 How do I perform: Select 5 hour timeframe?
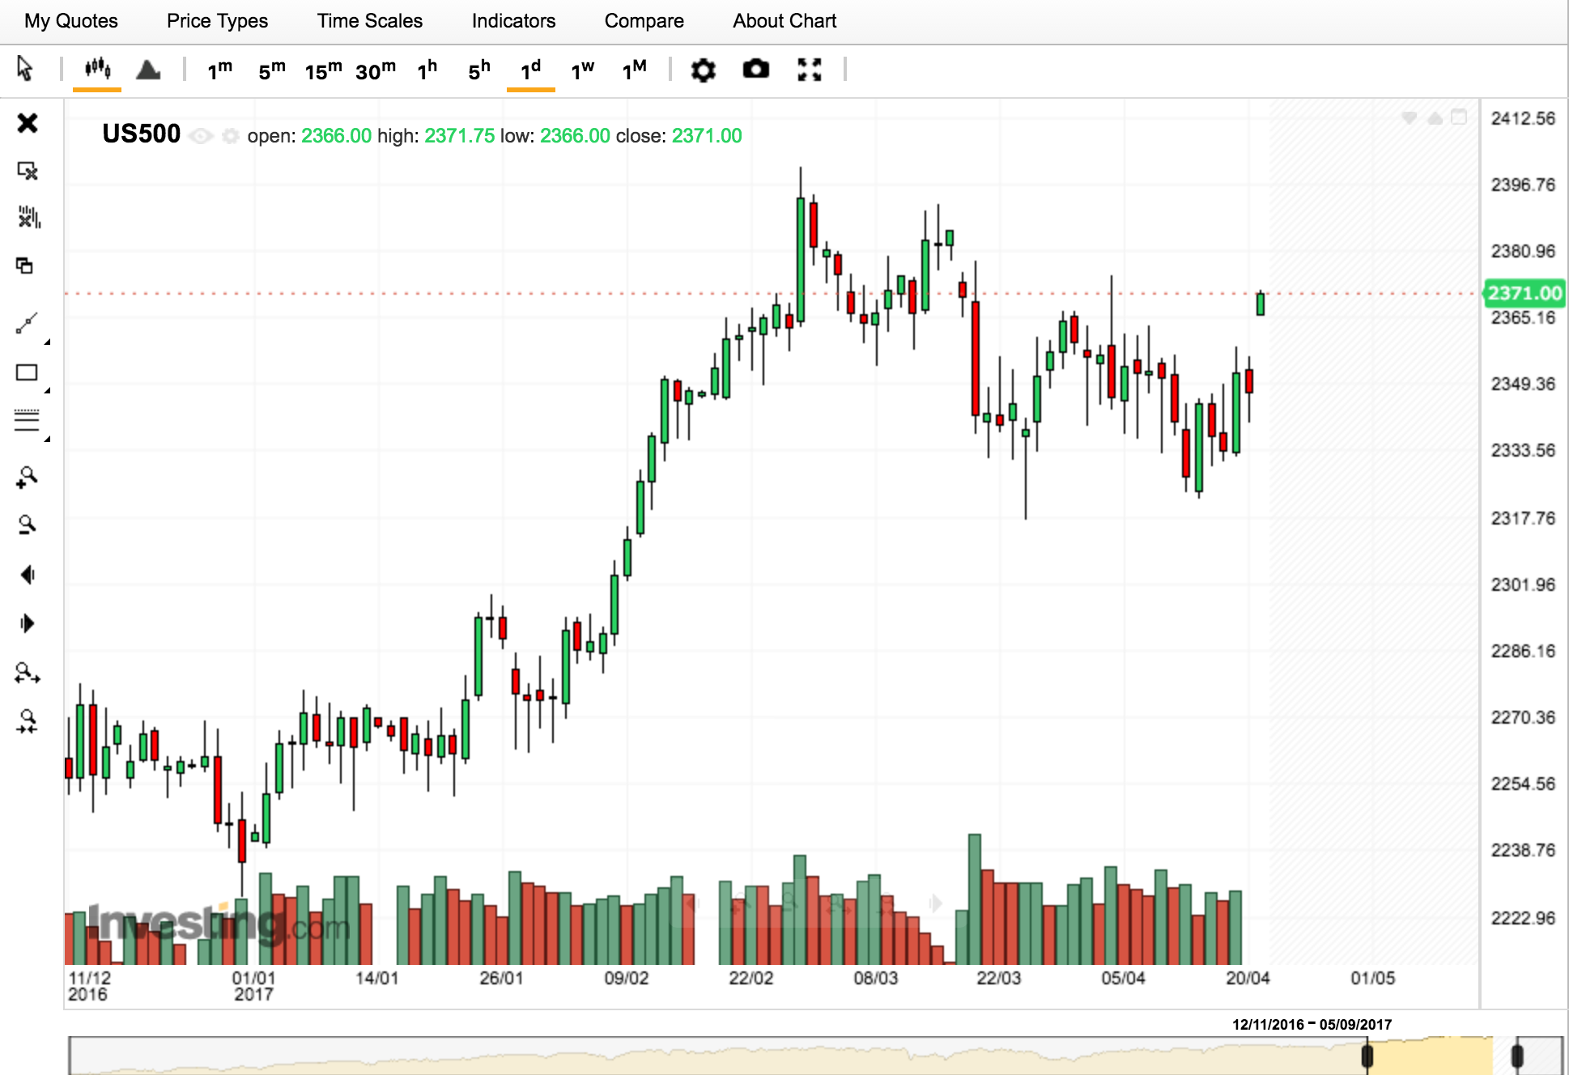pos(479,70)
